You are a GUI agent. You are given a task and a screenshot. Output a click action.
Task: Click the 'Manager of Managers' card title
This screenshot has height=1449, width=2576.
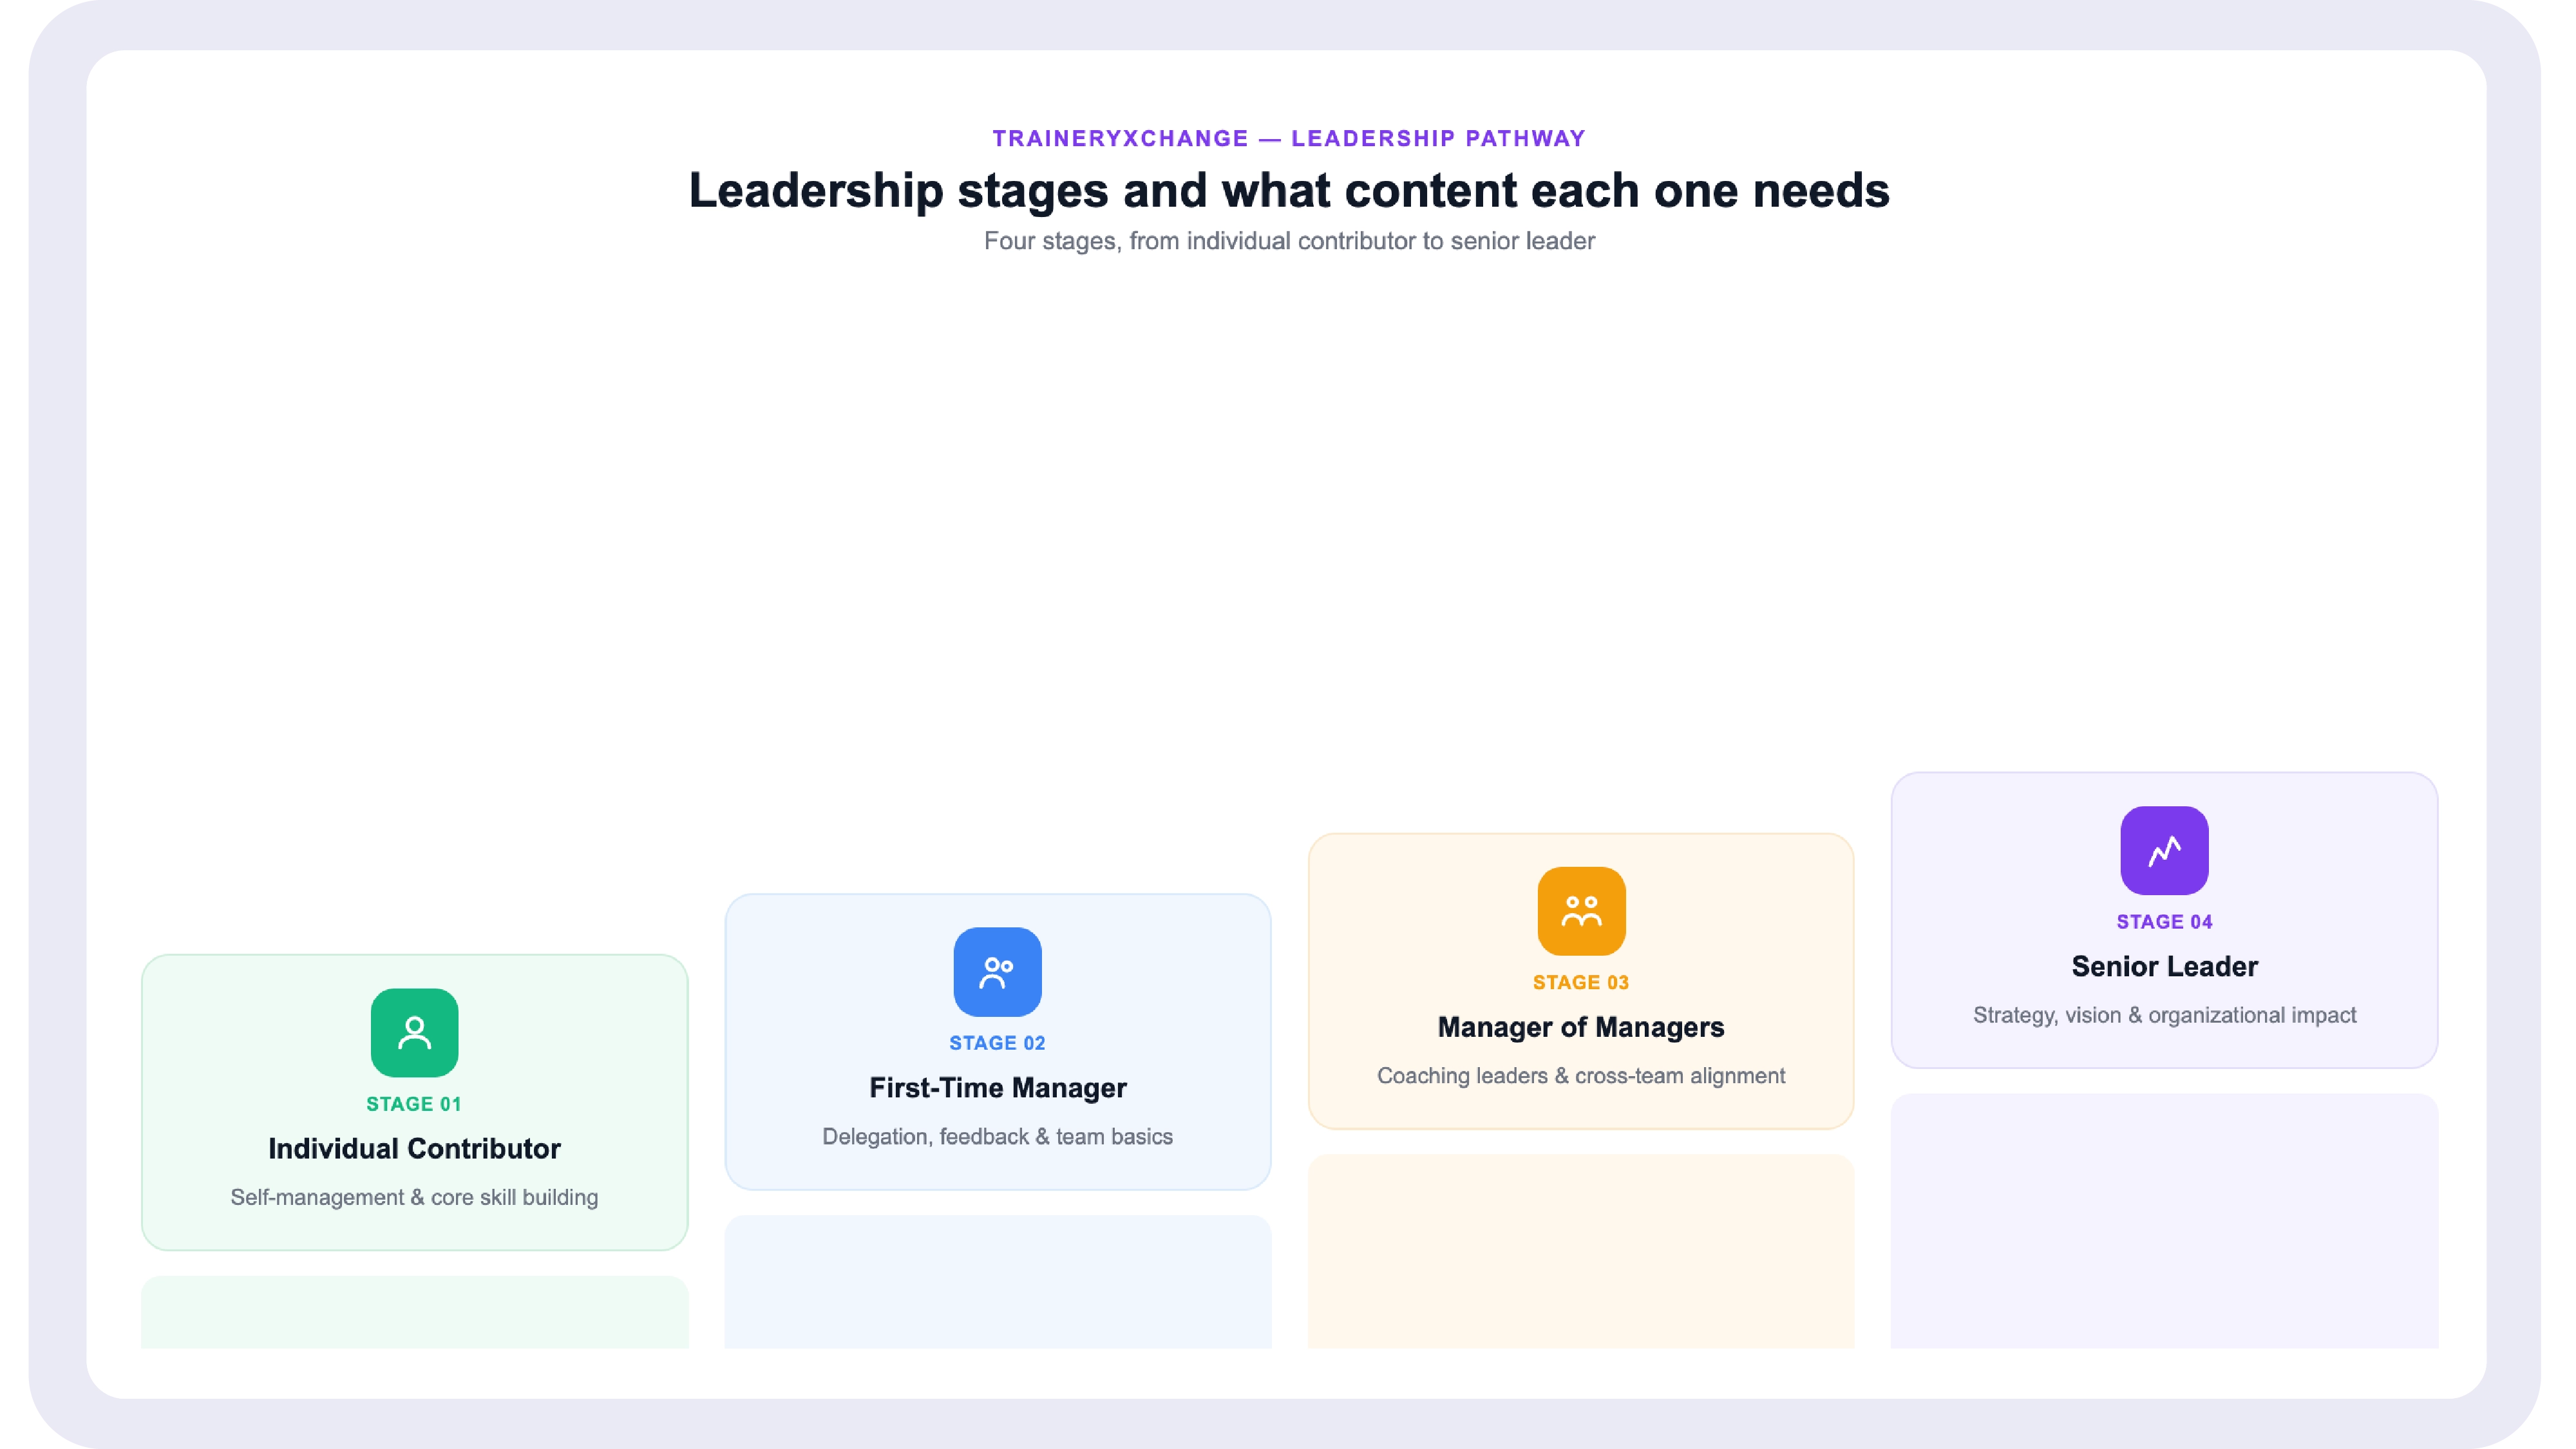pyautogui.click(x=1581, y=1027)
